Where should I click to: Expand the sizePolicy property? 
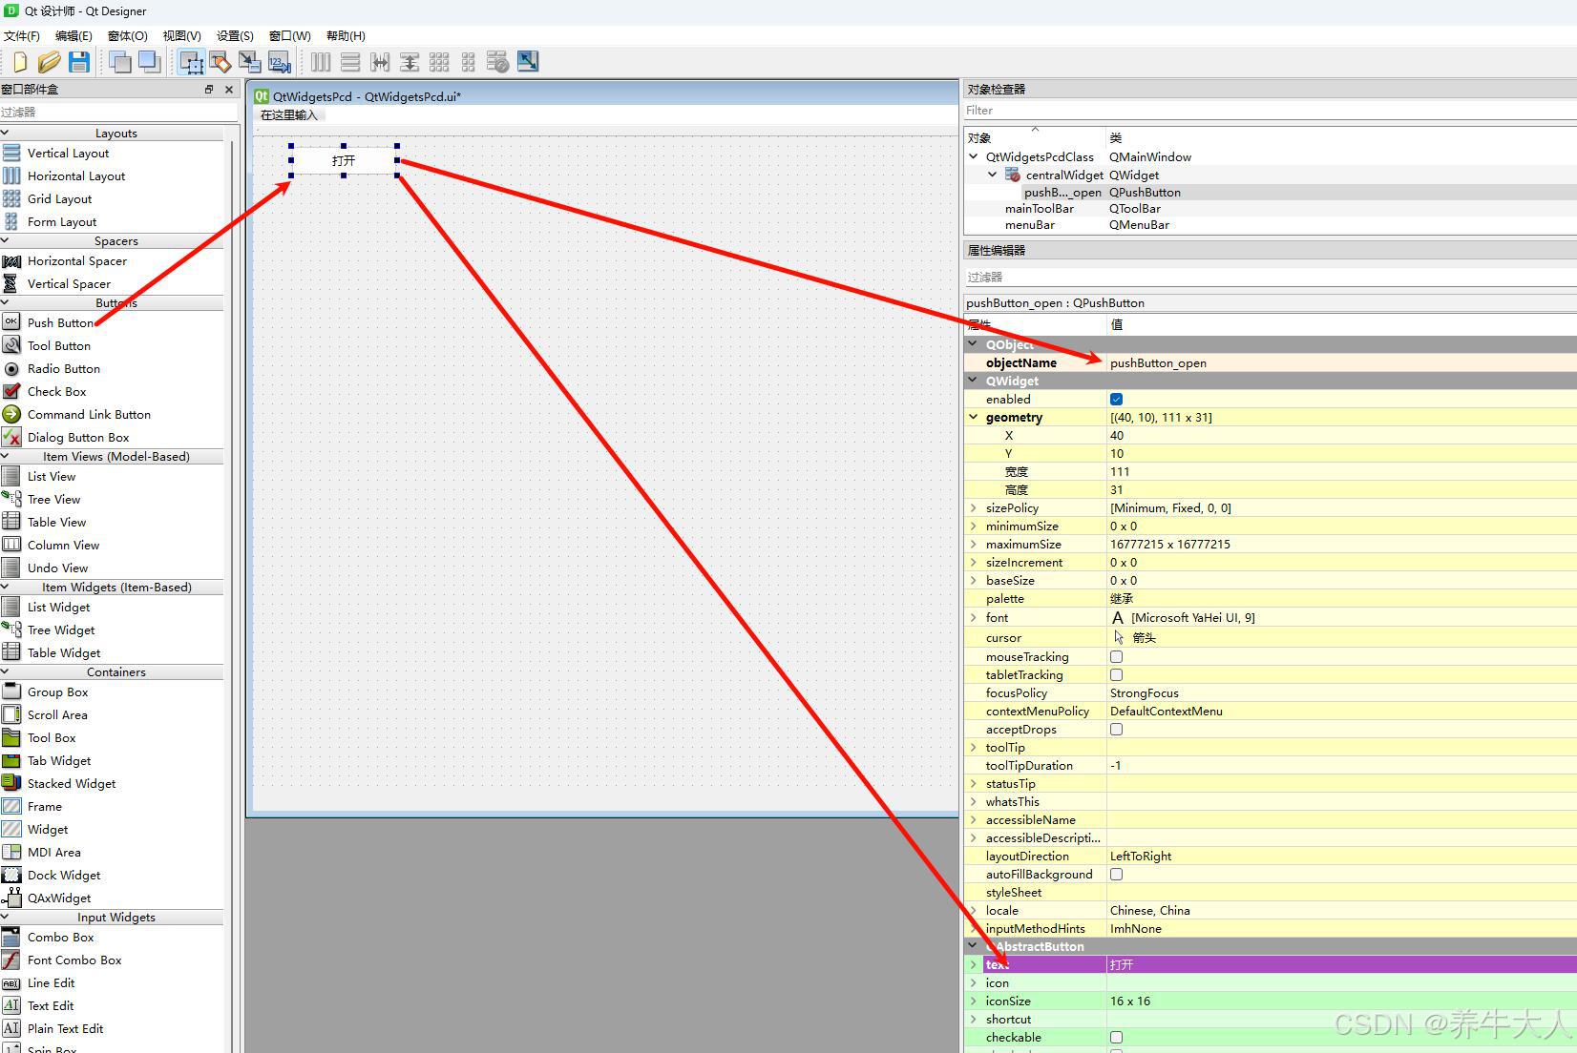pos(974,507)
